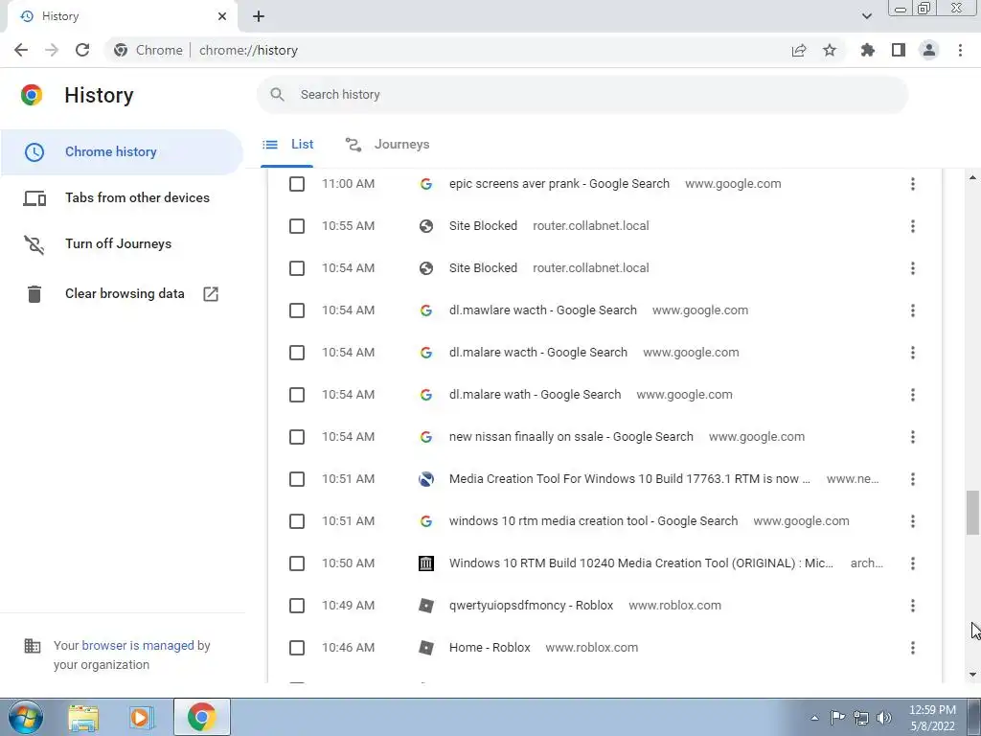Open the Action Center flag icon
The width and height of the screenshot is (981, 736).
tap(837, 718)
